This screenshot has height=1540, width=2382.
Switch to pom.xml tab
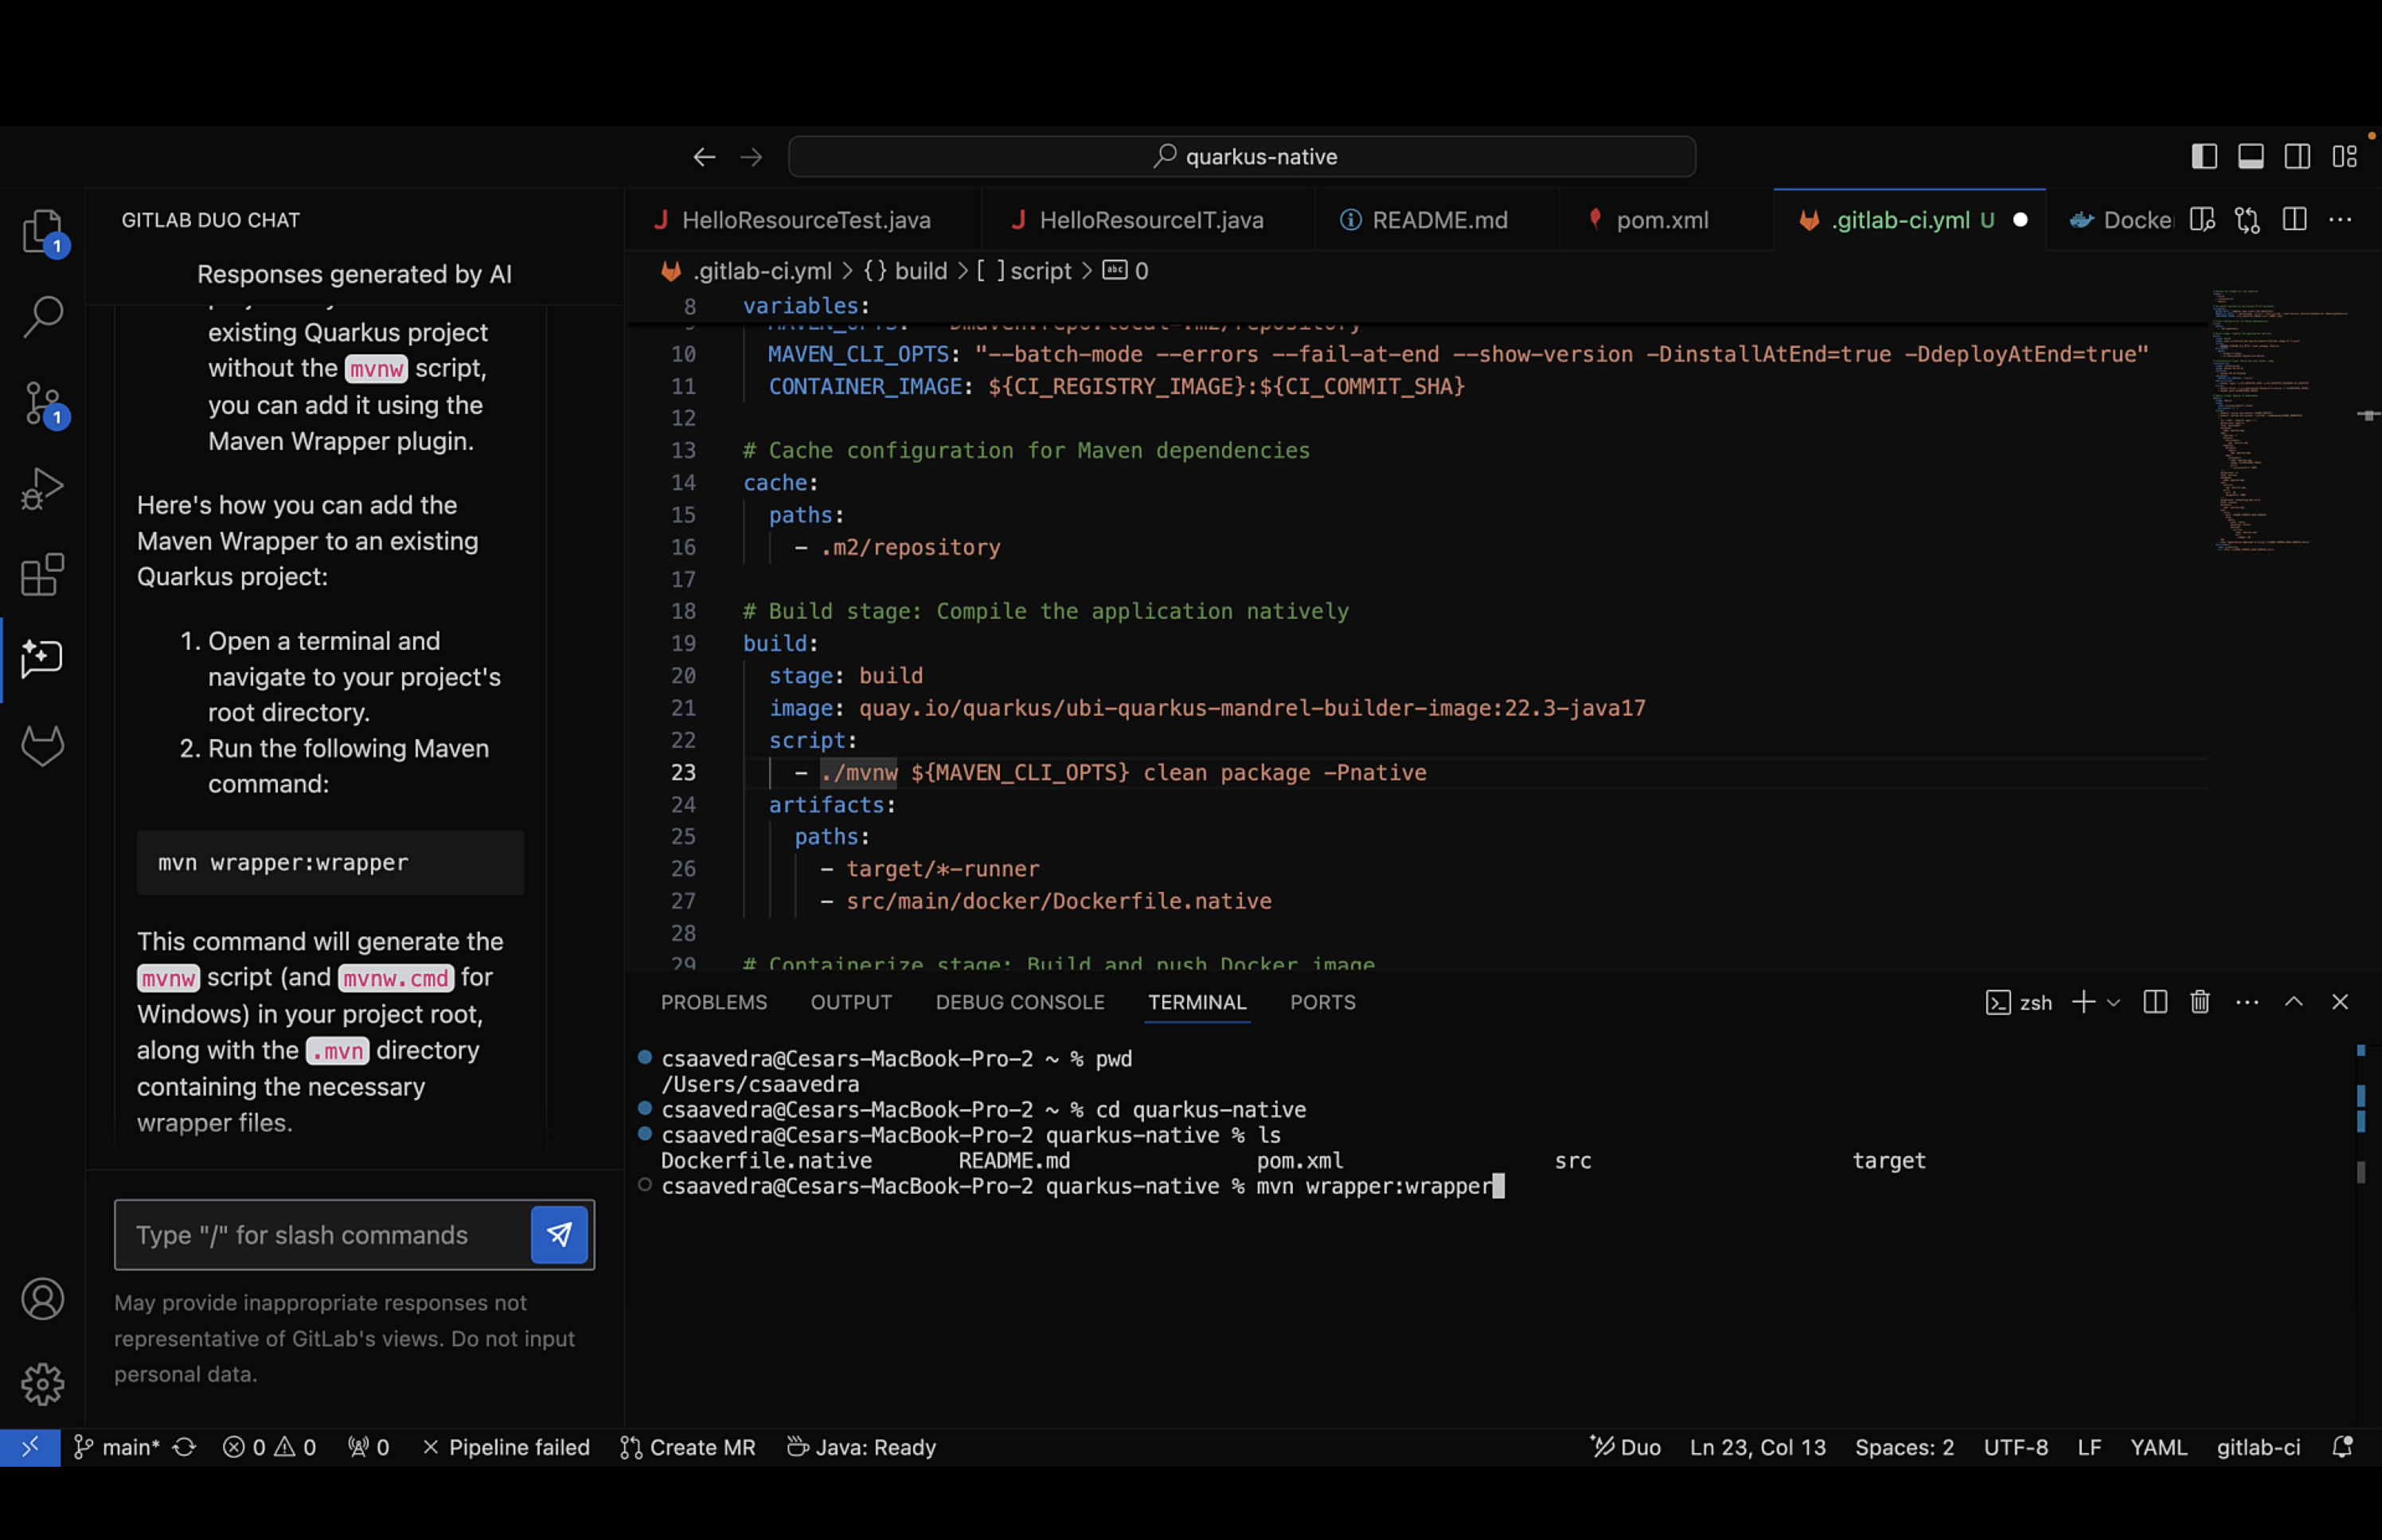(x=1662, y=220)
